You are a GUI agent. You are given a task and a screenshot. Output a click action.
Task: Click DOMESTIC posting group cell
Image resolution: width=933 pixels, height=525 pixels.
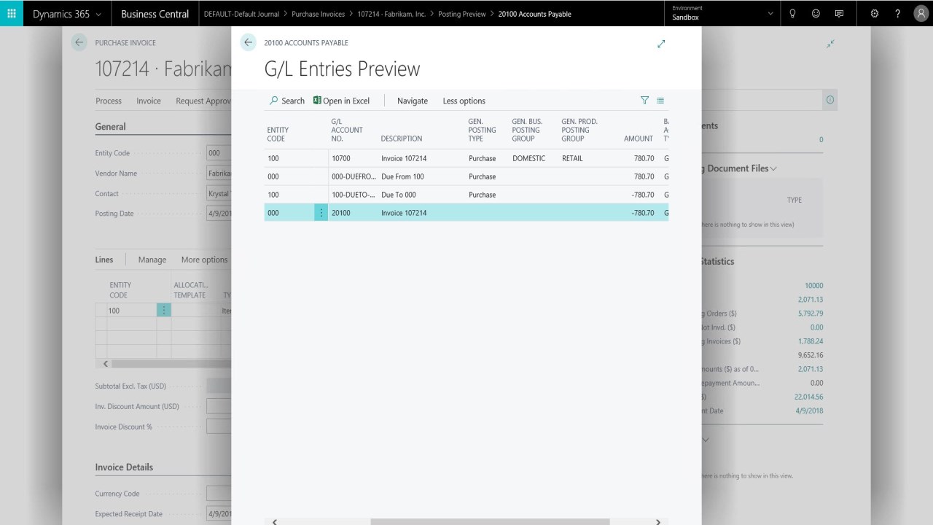tap(529, 158)
